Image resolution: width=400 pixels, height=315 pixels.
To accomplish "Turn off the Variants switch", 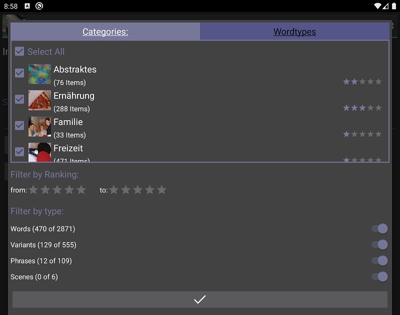I will [x=379, y=244].
